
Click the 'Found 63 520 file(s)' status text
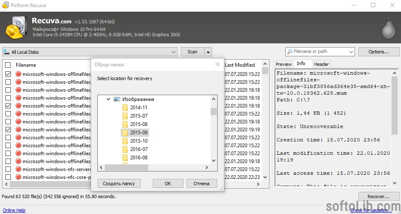tap(58, 196)
